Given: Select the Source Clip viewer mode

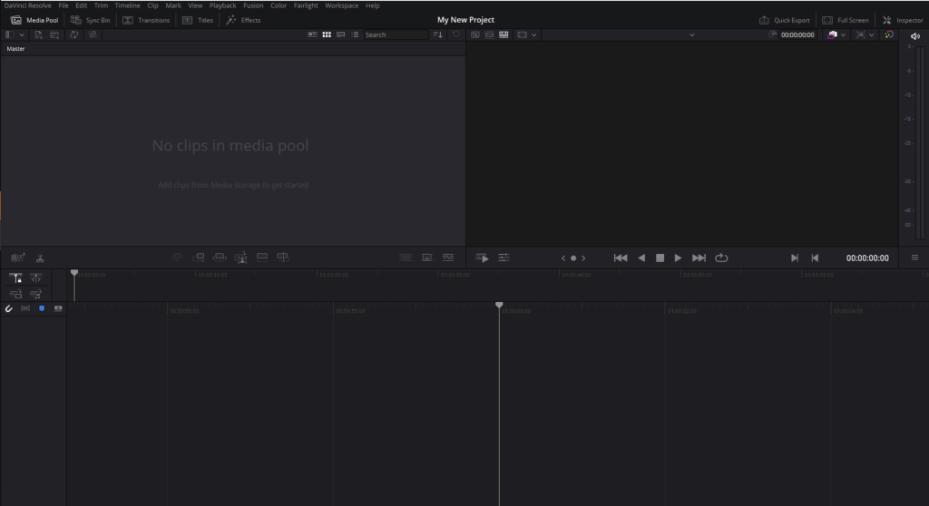Looking at the screenshot, I should pos(475,35).
